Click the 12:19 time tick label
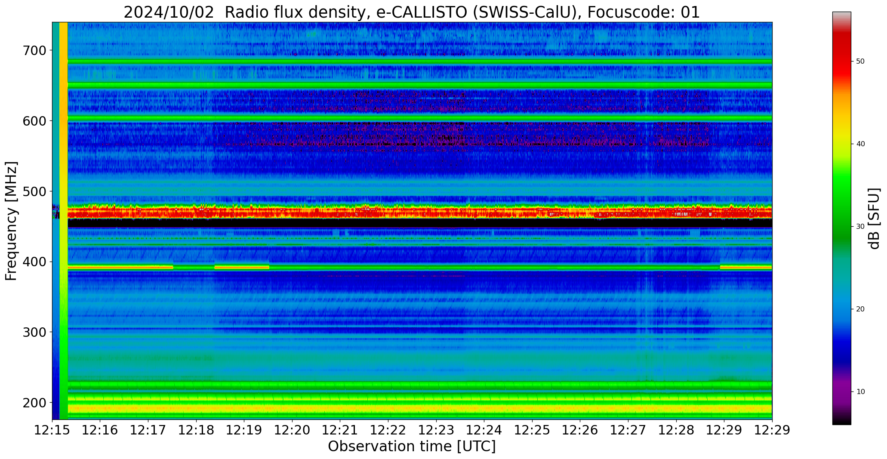Viewport: 887px width, 459px height. [x=244, y=430]
